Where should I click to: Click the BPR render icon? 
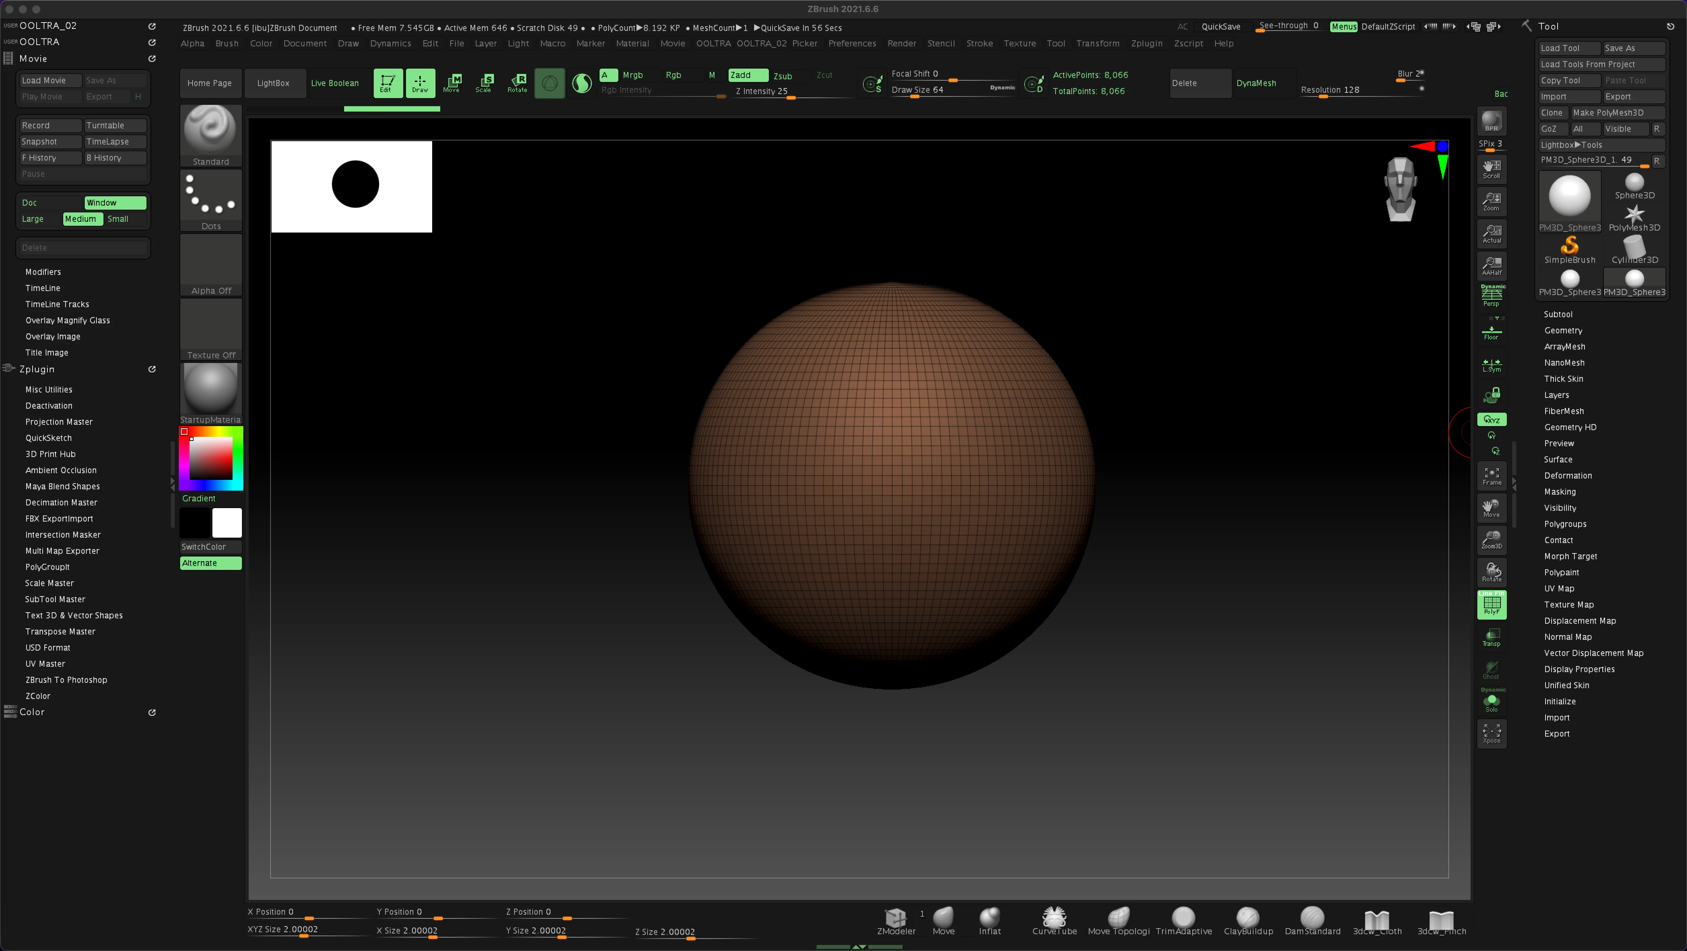point(1491,121)
